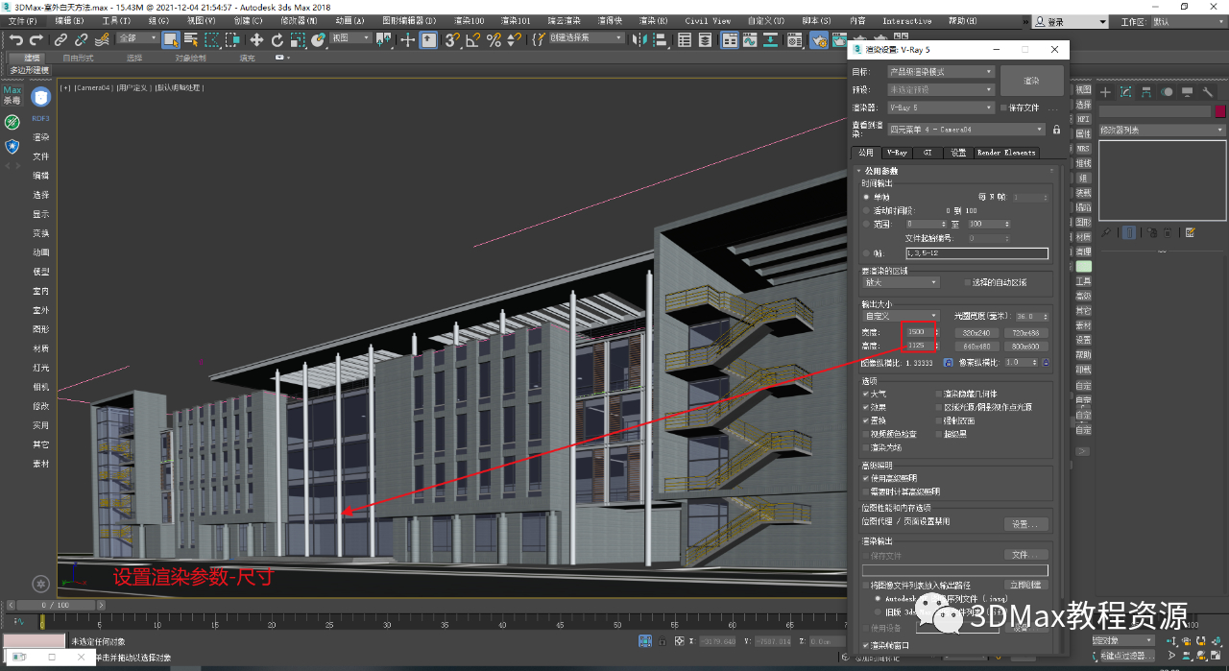Viewport: 1229px width, 671px height.
Task: Activate the Select and Rotate tool
Action: (x=277, y=39)
